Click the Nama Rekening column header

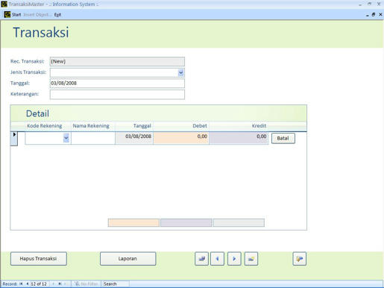91,126
